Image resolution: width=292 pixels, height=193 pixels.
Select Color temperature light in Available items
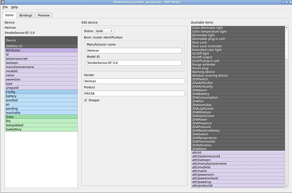238,31
